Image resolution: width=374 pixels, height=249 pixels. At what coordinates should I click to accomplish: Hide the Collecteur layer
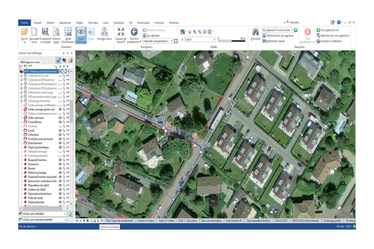coord(60,135)
